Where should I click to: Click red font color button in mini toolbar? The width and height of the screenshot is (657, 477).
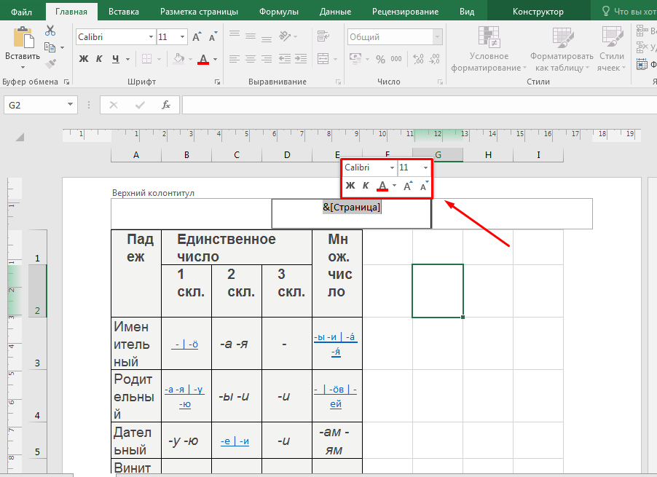pyautogui.click(x=382, y=186)
